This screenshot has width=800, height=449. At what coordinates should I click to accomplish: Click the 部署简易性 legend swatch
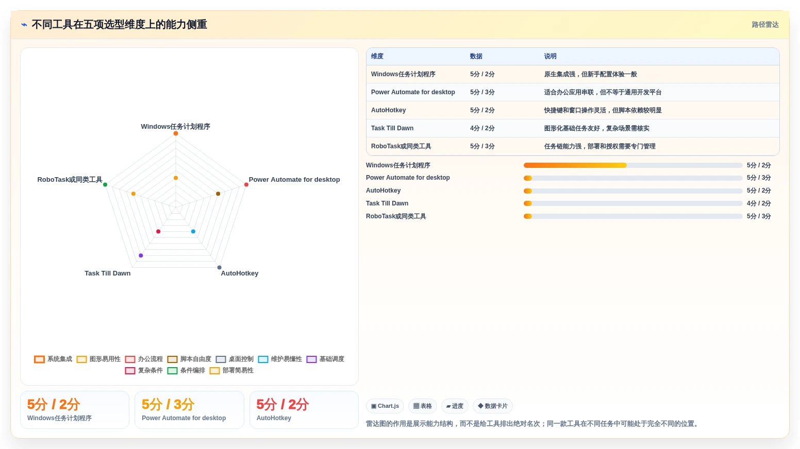pyautogui.click(x=214, y=371)
